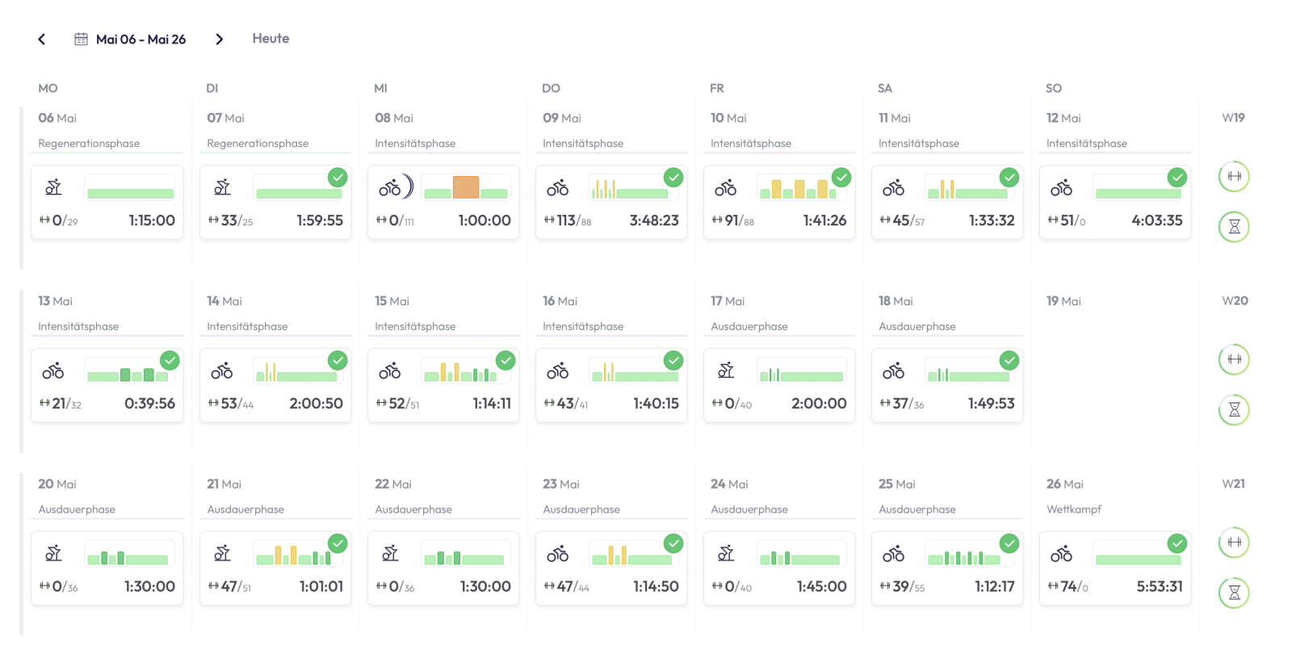Click completed checkmark on 12 Mai workout

tap(1177, 177)
